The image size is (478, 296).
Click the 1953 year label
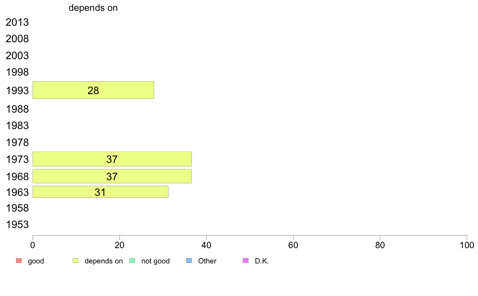tap(17, 225)
